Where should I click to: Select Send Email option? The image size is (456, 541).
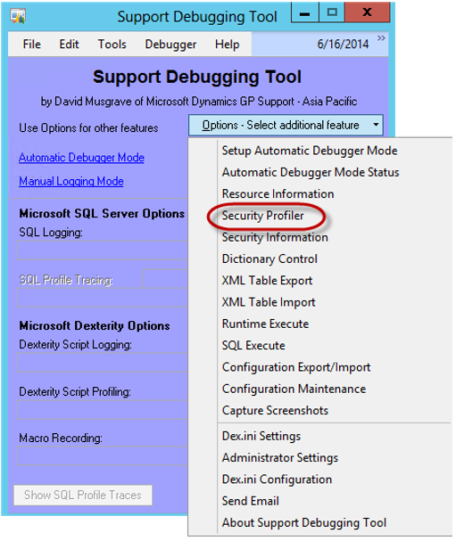click(250, 501)
